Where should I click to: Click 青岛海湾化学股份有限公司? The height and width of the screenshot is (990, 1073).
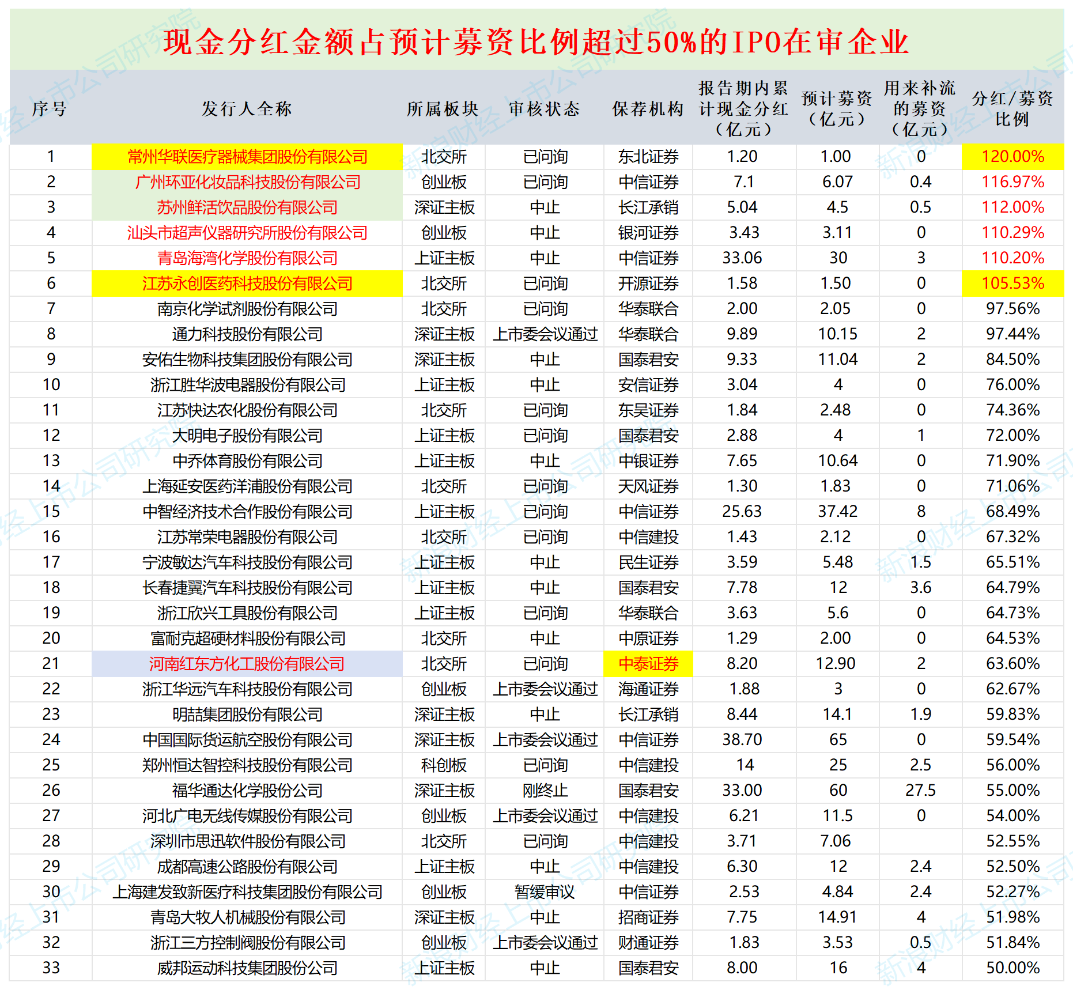coord(247,258)
